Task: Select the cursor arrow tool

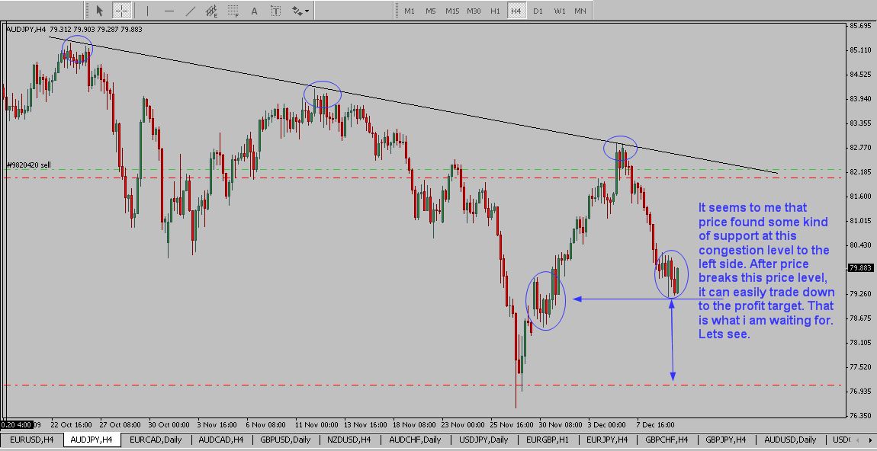Action: [x=99, y=11]
